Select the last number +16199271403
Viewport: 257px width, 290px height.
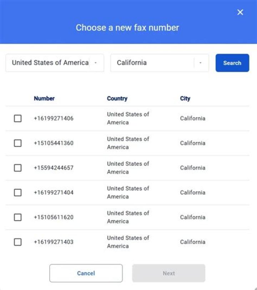17,242
